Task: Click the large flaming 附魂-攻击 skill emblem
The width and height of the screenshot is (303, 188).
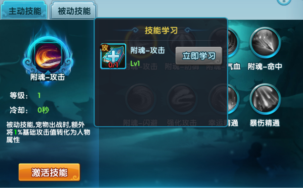Action: tap(48, 56)
